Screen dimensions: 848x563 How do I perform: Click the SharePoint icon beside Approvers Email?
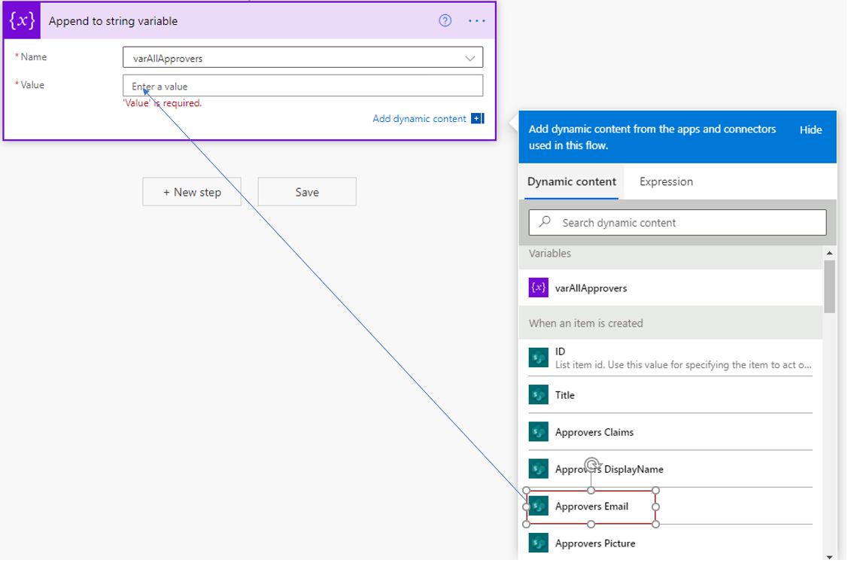tap(538, 507)
